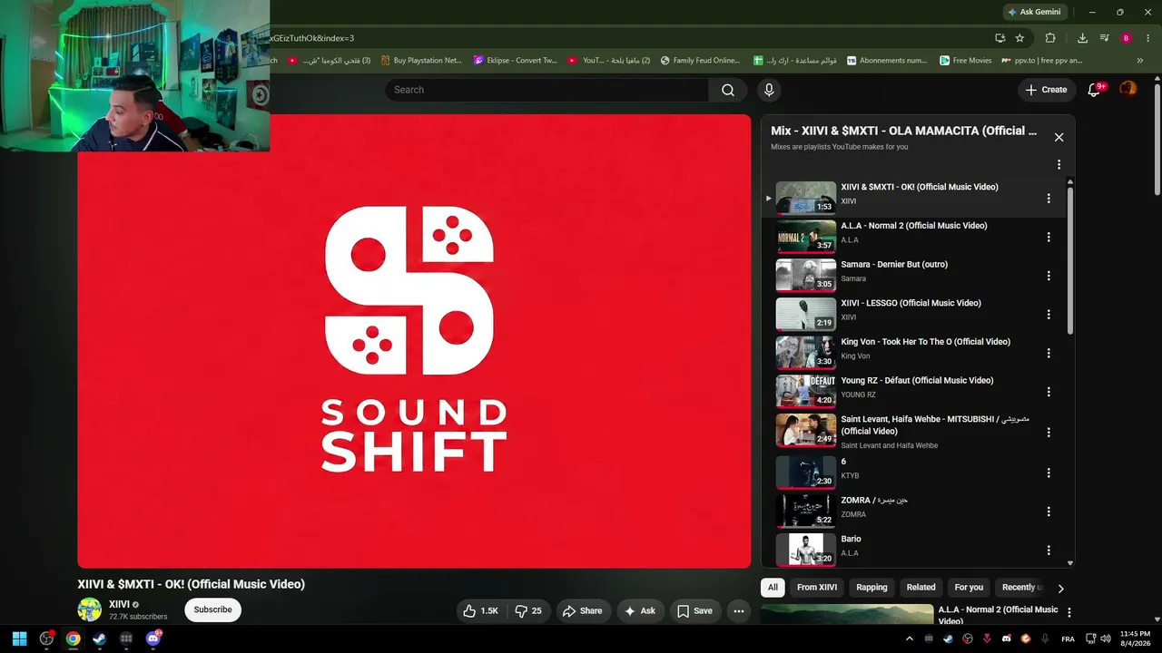
Task: Show all bookmarks with the double chevron
Action: (x=1140, y=61)
